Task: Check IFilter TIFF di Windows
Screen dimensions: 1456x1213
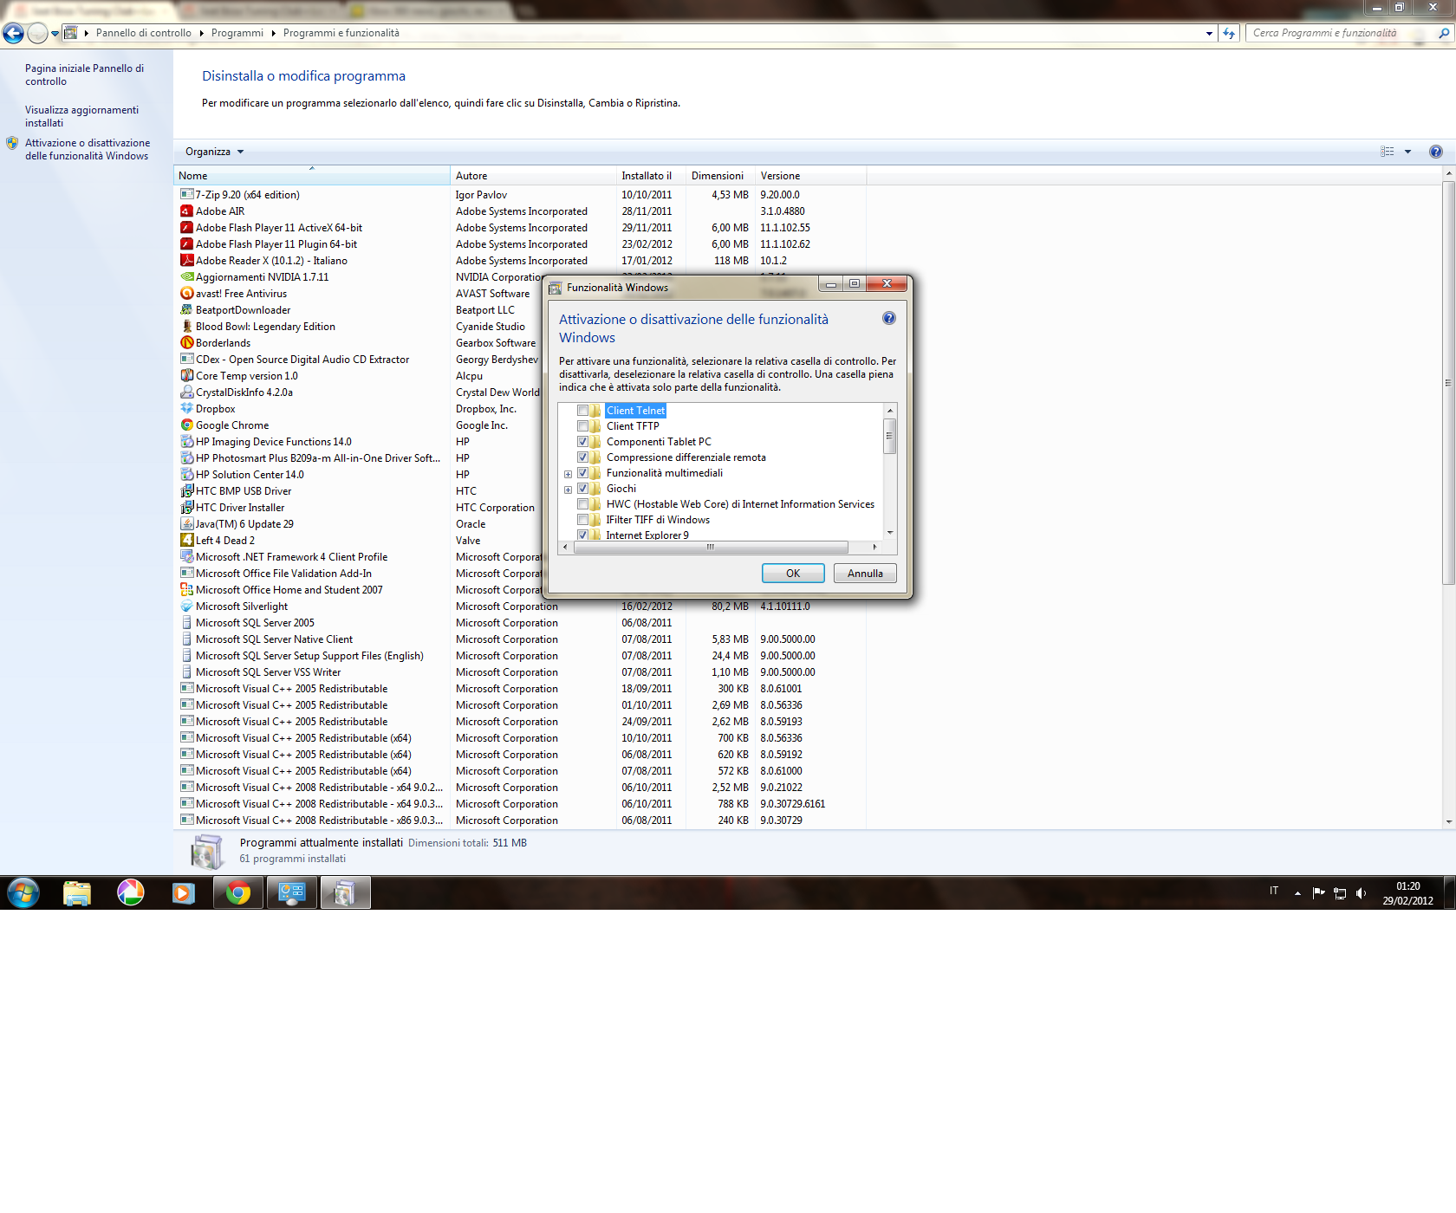Action: (x=582, y=520)
